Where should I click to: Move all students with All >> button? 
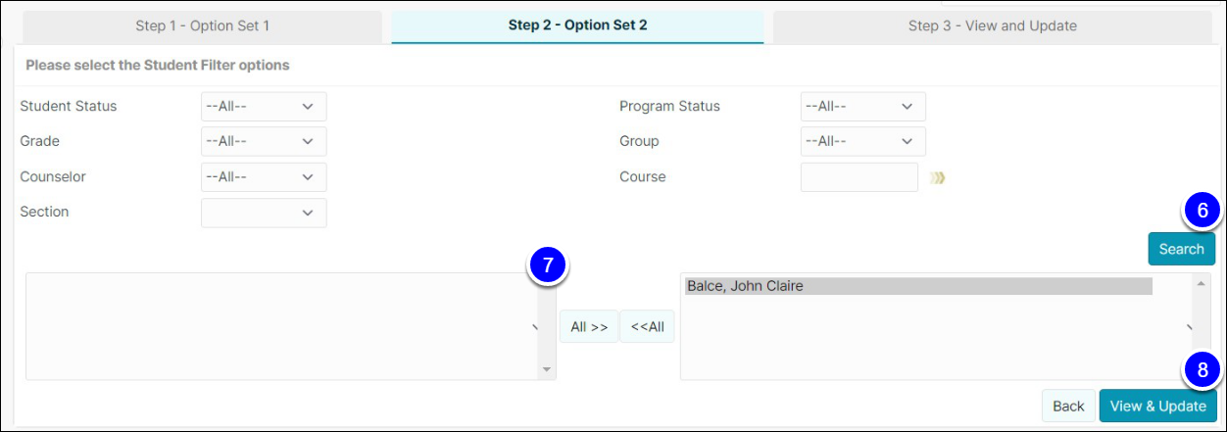coord(589,327)
